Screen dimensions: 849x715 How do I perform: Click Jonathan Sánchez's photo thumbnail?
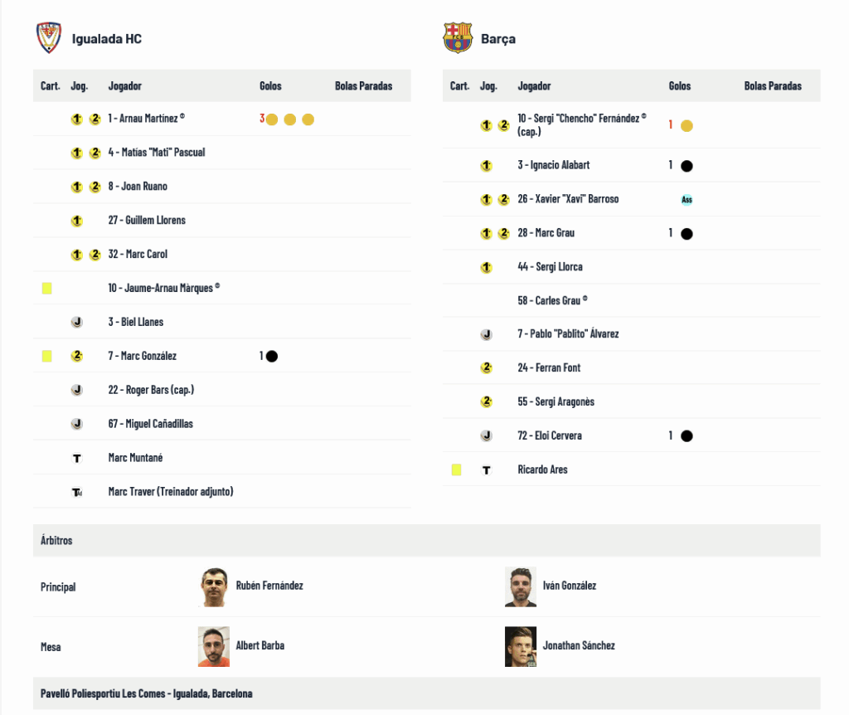pos(521,646)
